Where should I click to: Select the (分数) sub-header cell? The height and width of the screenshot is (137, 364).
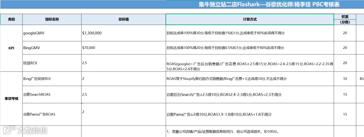tap(345, 22)
